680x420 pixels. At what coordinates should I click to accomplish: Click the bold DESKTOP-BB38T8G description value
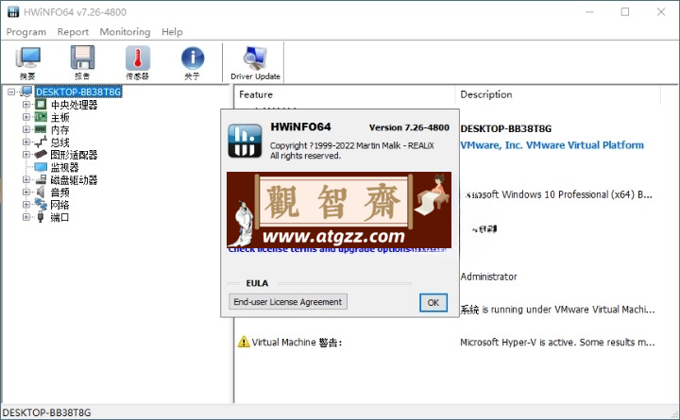(x=505, y=128)
